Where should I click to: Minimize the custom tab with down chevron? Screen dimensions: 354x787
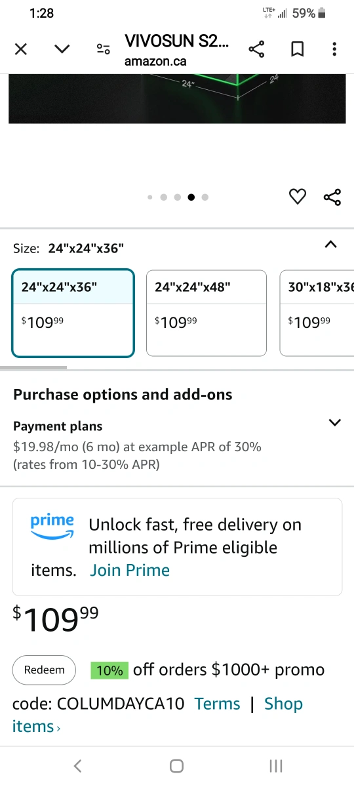coord(62,49)
